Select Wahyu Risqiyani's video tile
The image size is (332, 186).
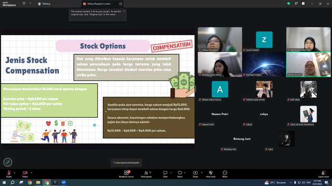[220, 39]
